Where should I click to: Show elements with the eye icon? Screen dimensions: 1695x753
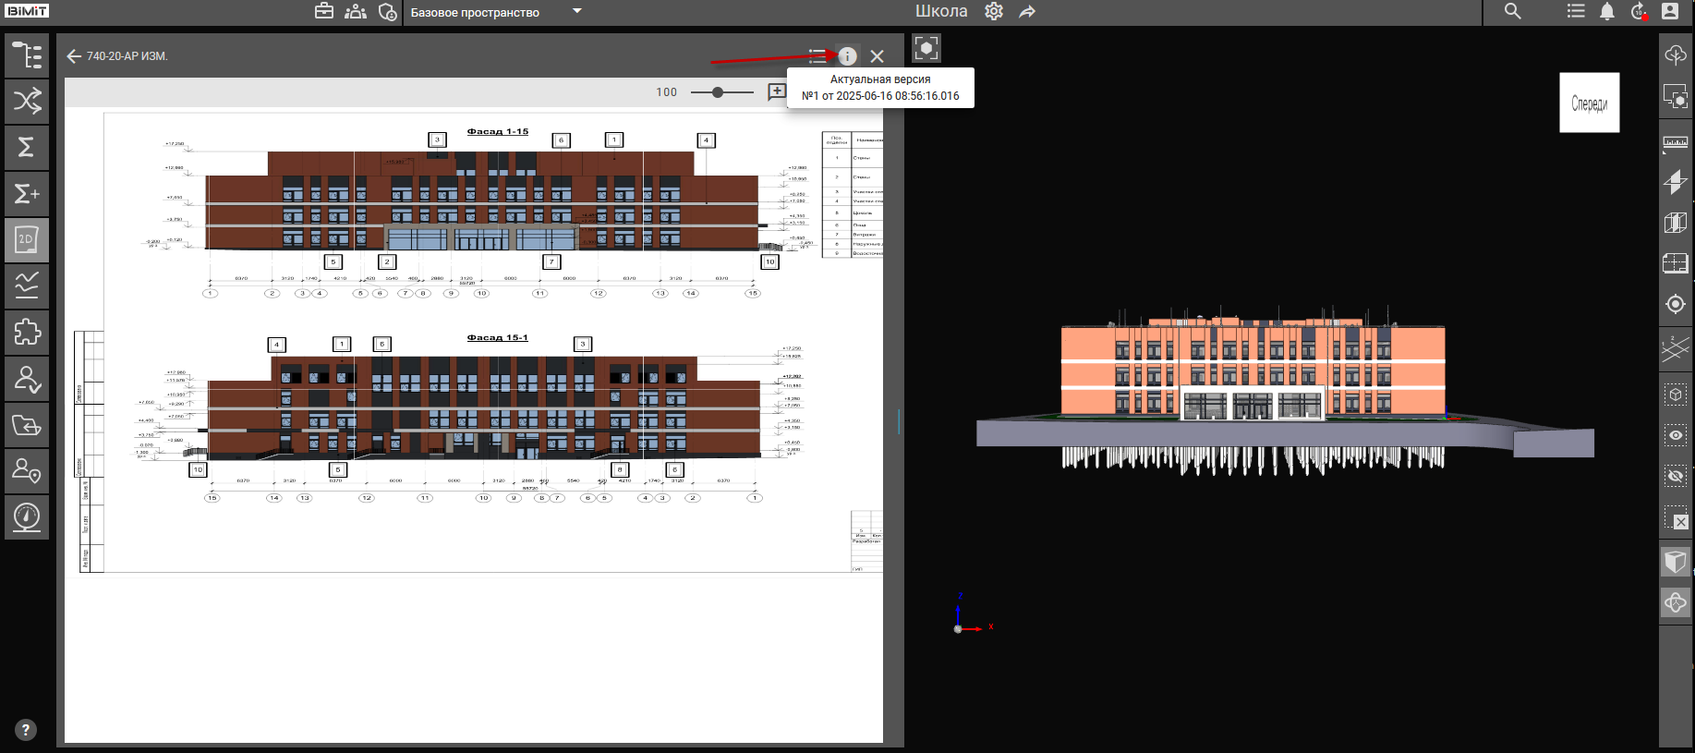pyautogui.click(x=1675, y=435)
